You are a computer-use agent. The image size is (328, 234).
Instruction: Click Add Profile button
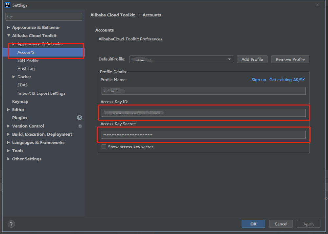click(252, 59)
